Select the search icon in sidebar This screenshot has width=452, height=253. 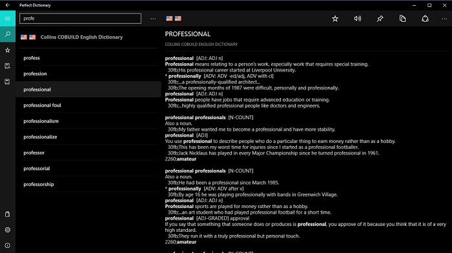click(x=8, y=34)
